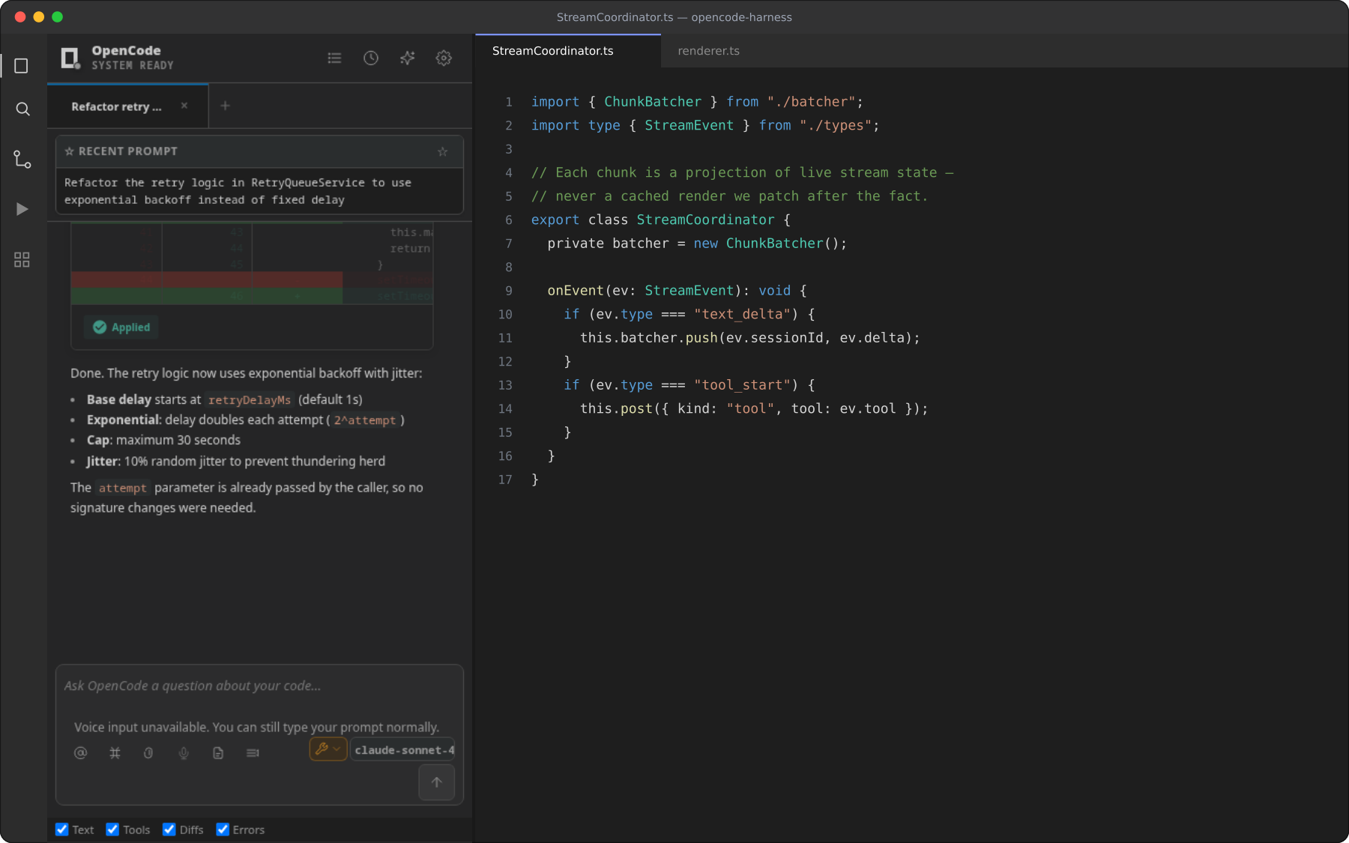
Task: Click ChunkBatcher on the import line
Action: coord(653,102)
